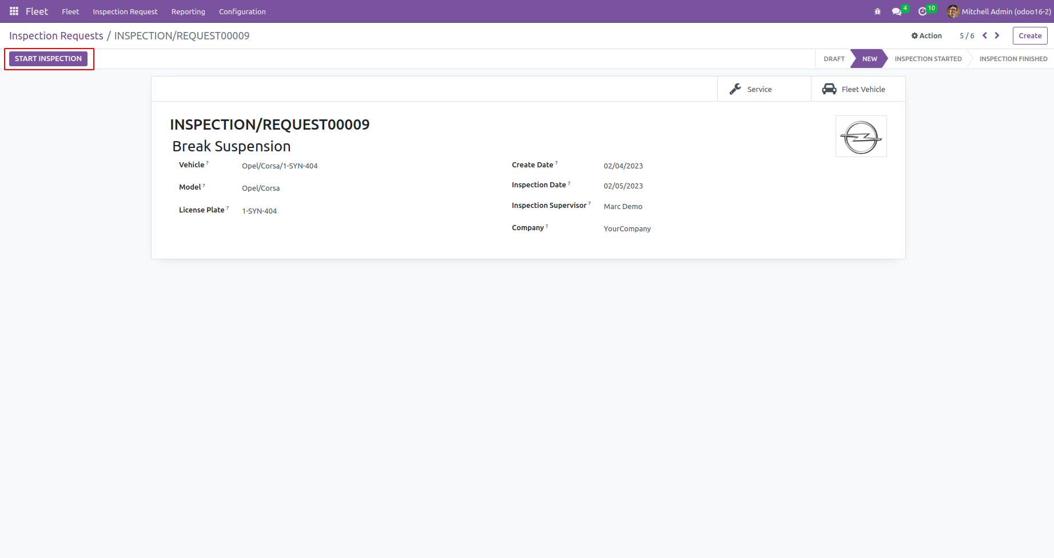
Task: Click Mitchell Admin user avatar
Action: tap(953, 11)
